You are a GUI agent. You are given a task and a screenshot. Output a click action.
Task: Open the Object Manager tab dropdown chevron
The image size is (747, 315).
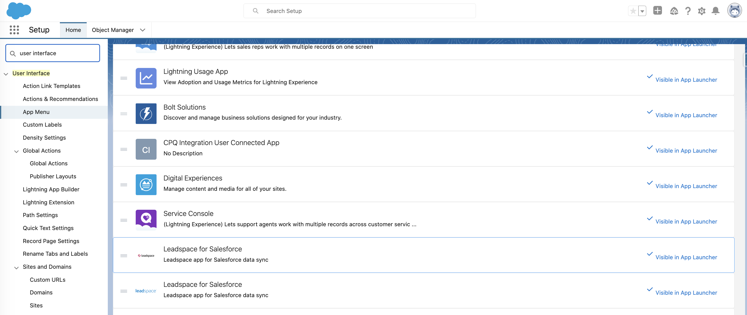point(142,30)
